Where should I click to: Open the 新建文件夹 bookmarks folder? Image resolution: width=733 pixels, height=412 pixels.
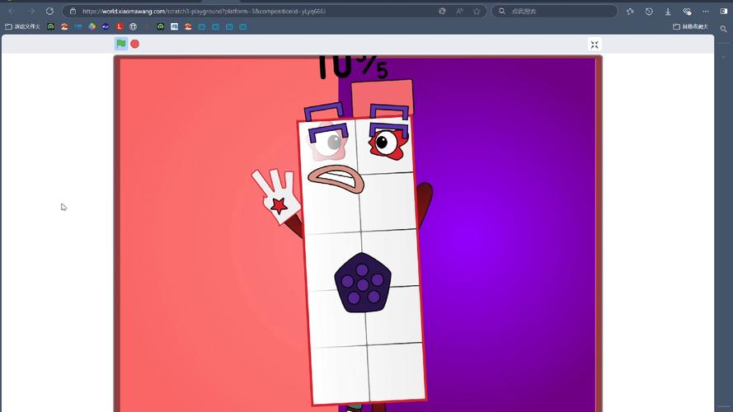click(x=22, y=26)
